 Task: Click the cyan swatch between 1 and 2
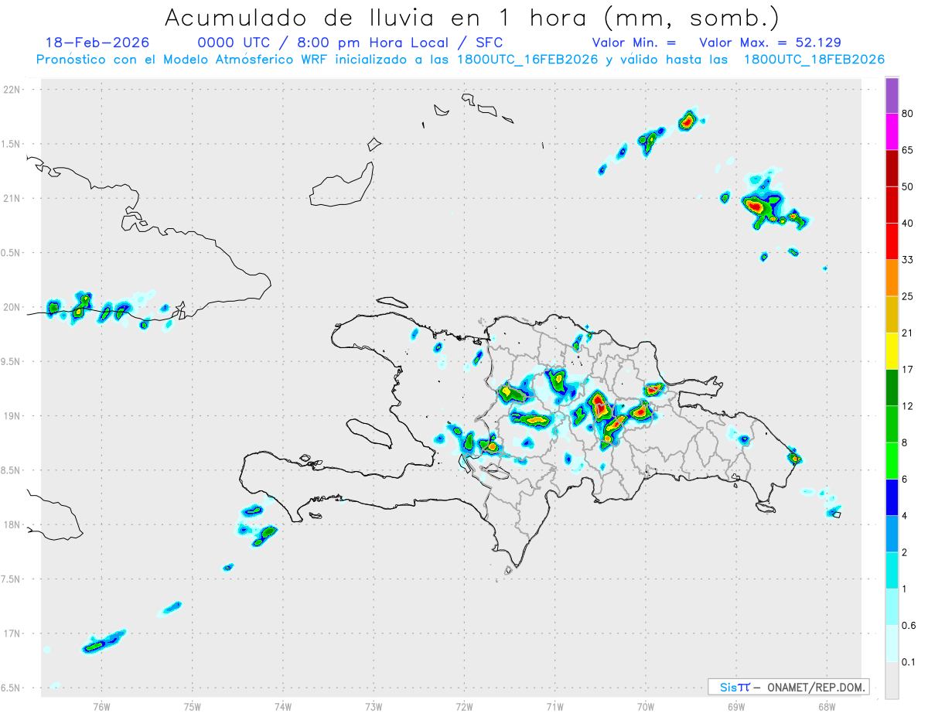tap(892, 570)
